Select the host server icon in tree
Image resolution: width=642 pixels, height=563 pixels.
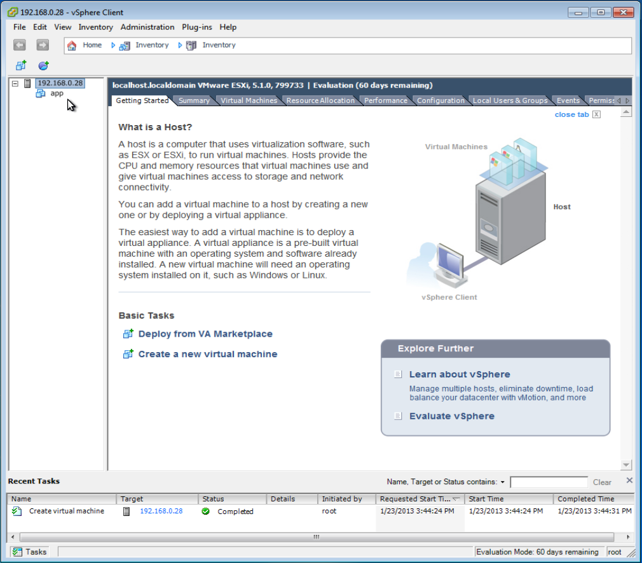tap(27, 83)
